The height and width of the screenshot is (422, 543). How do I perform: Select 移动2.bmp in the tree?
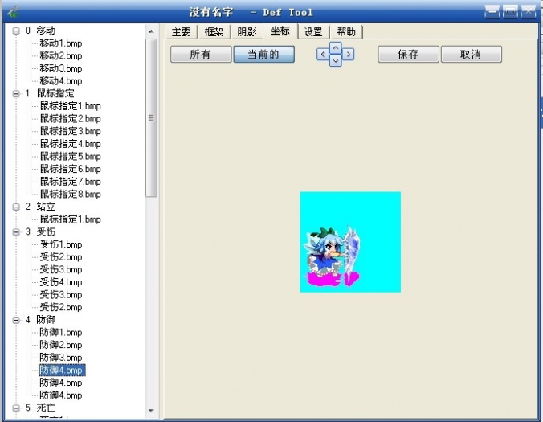pos(61,55)
